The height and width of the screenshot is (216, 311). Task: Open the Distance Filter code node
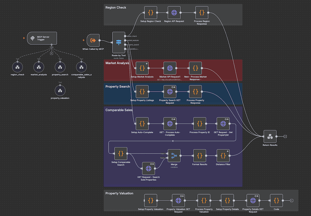point(223,155)
